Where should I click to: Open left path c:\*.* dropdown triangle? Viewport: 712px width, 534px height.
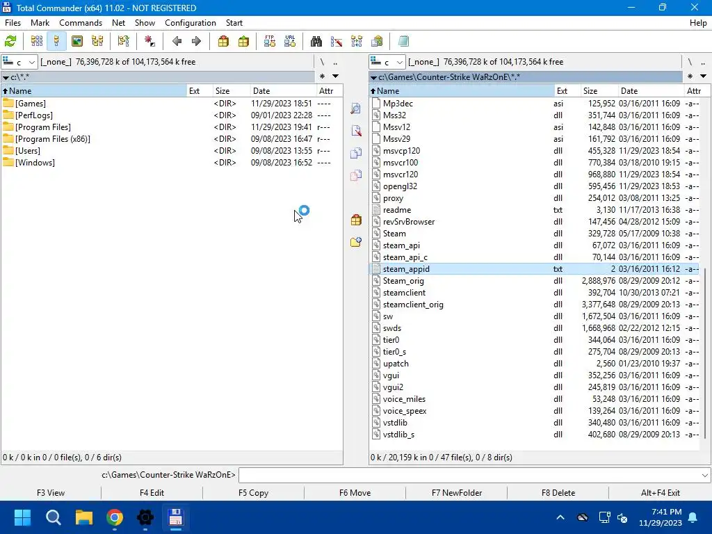point(6,78)
